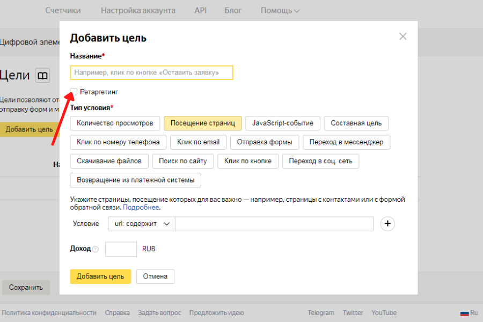
Task: Choose the Составная цель condition type
Action: point(356,123)
